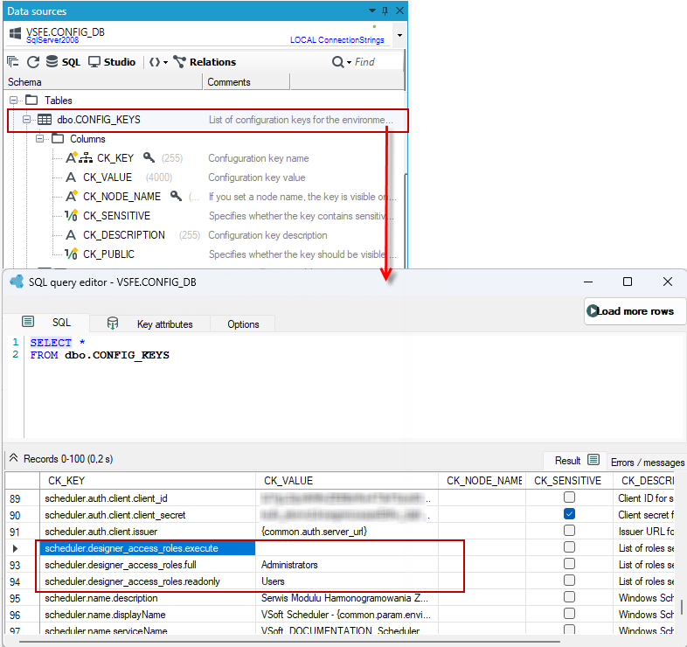Collapse the Columns folder node
Viewport: 687px width, 647px height.
click(x=40, y=138)
